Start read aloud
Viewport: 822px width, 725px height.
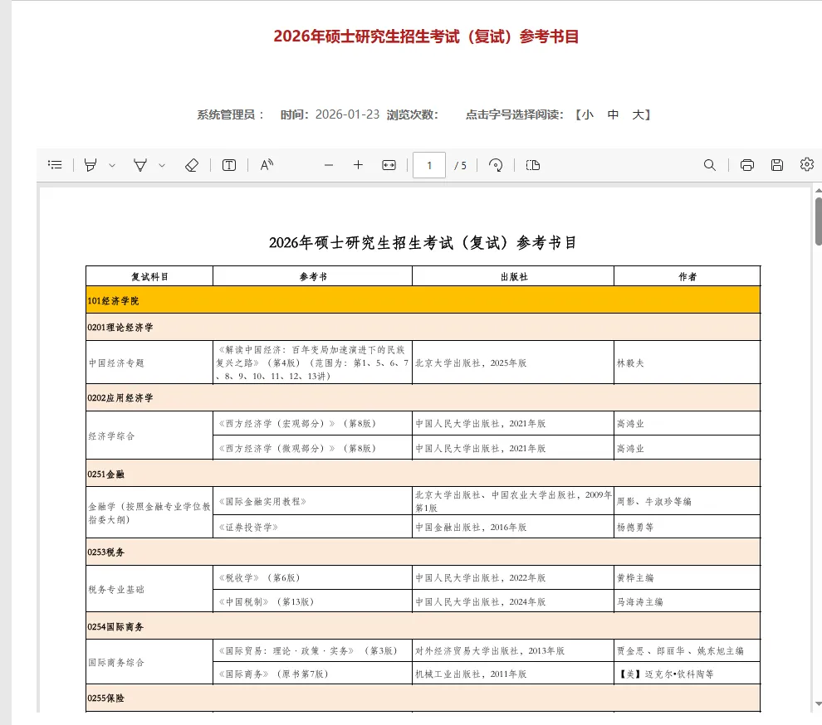tap(267, 165)
